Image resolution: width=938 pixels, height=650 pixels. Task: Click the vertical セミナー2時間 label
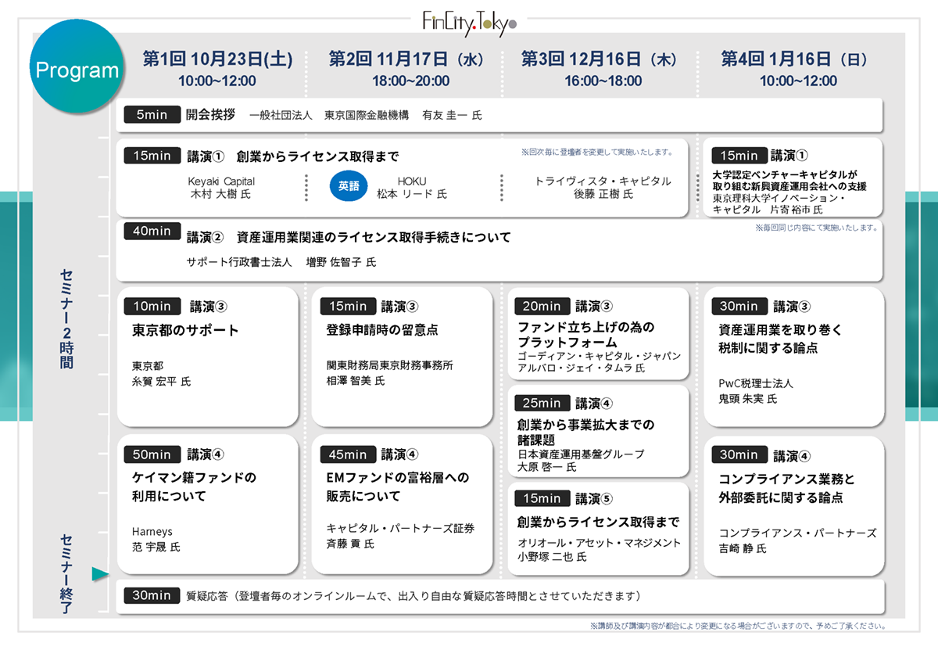tap(66, 319)
